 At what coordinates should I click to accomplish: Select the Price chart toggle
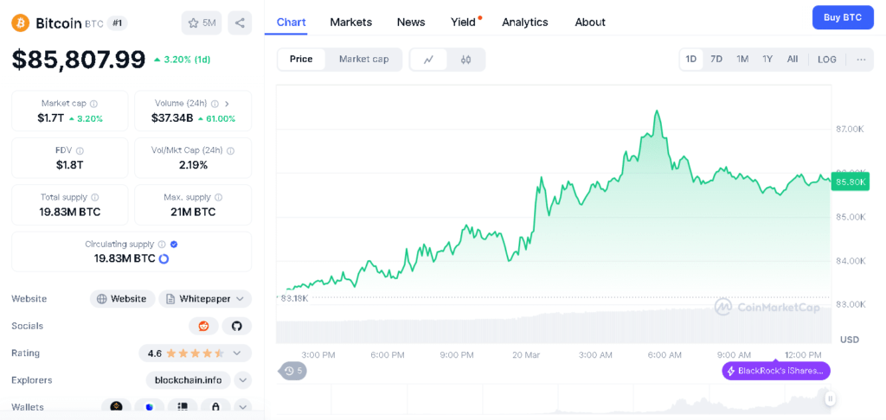[301, 60]
